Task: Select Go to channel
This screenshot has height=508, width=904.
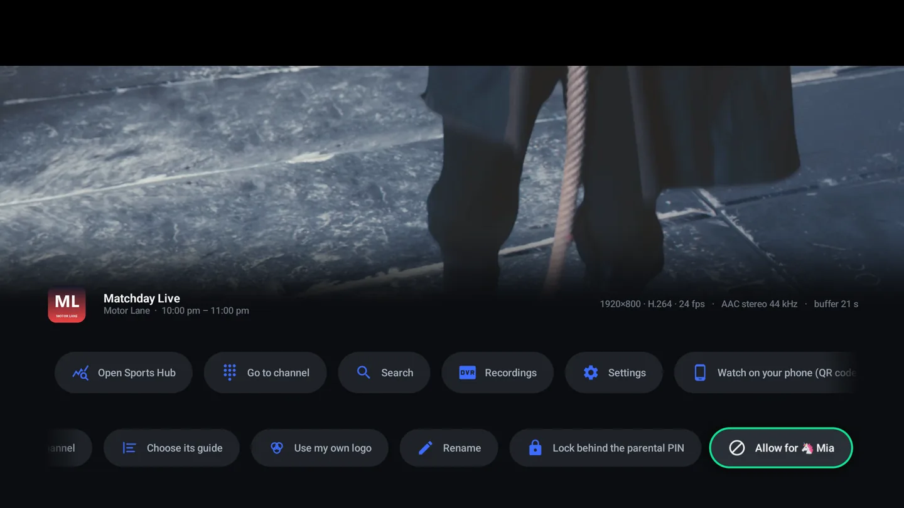Action: [265, 373]
